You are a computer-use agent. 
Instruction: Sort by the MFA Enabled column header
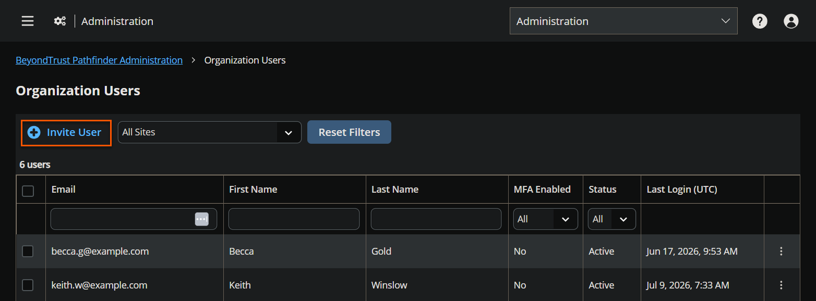click(542, 190)
